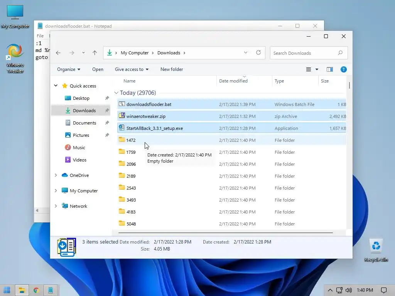Viewport: 395px width, 296px height.
Task: Expand the OneDrive tree node
Action: pos(56,175)
